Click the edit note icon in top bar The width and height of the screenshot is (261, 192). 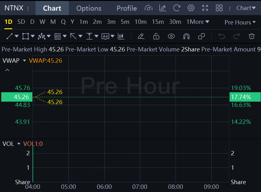pos(163,8)
